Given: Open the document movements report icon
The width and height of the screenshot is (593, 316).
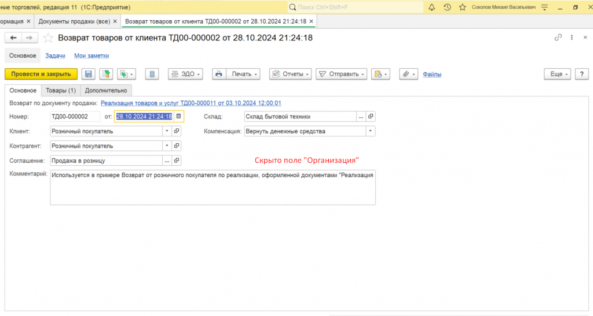Looking at the screenshot, I should [152, 74].
